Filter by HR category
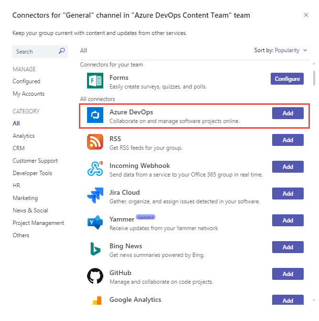319x321 pixels. coord(16,186)
